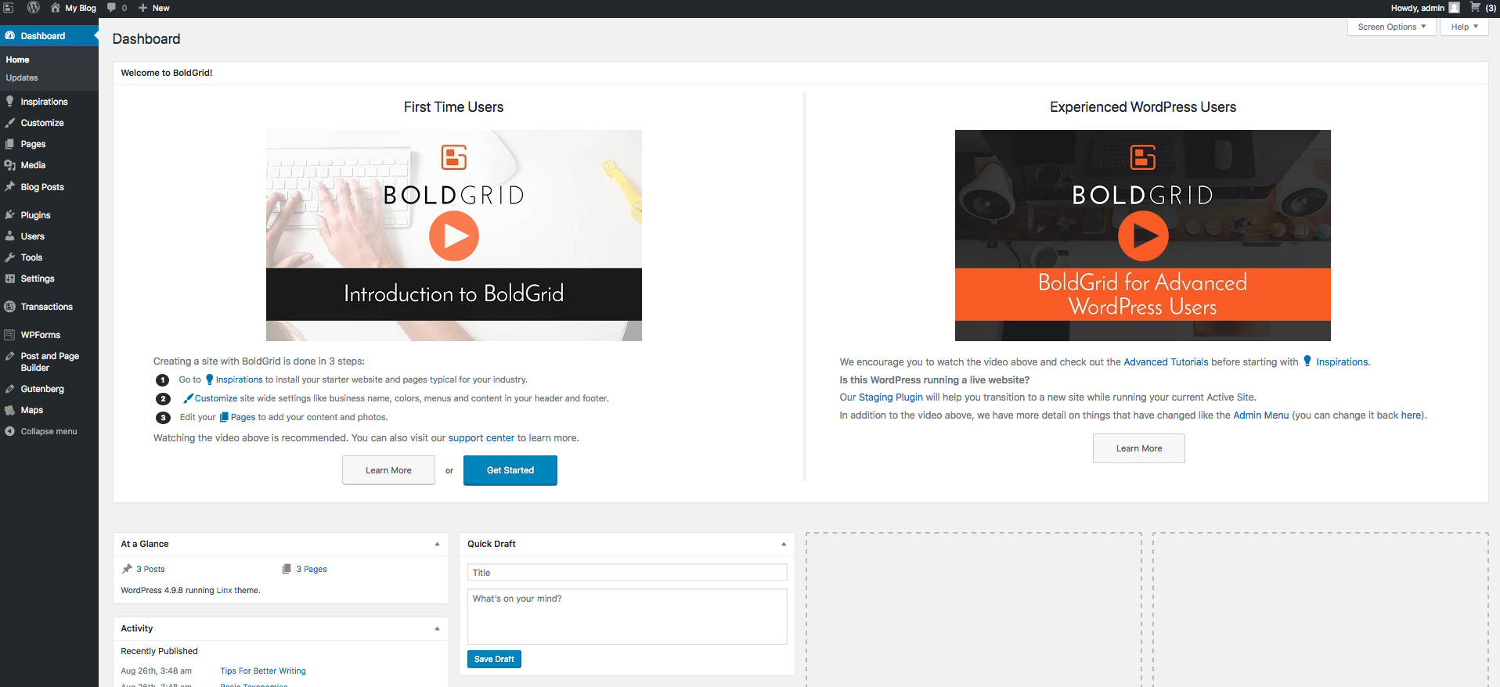The width and height of the screenshot is (1500, 687).
Task: Open the Tips For Better Writing post
Action: tap(263, 671)
